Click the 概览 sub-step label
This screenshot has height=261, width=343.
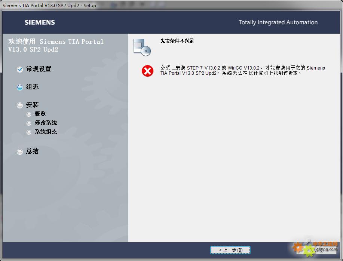tap(40, 114)
